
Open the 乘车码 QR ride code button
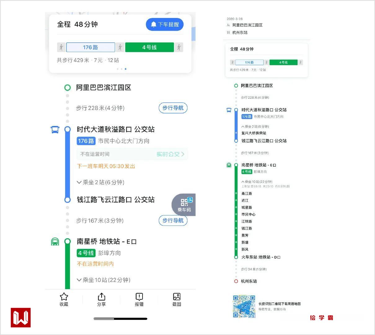[x=184, y=205]
